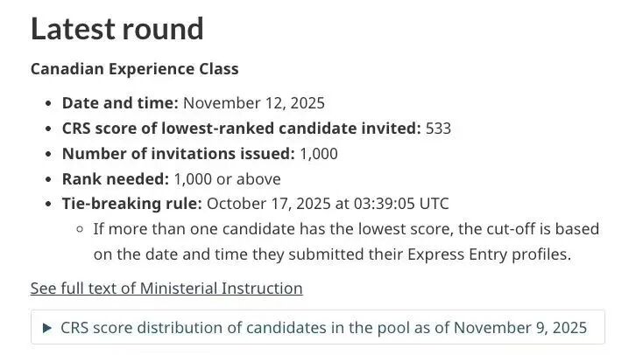Click the CRS score value 533
The height and width of the screenshot is (355, 636).
[438, 128]
